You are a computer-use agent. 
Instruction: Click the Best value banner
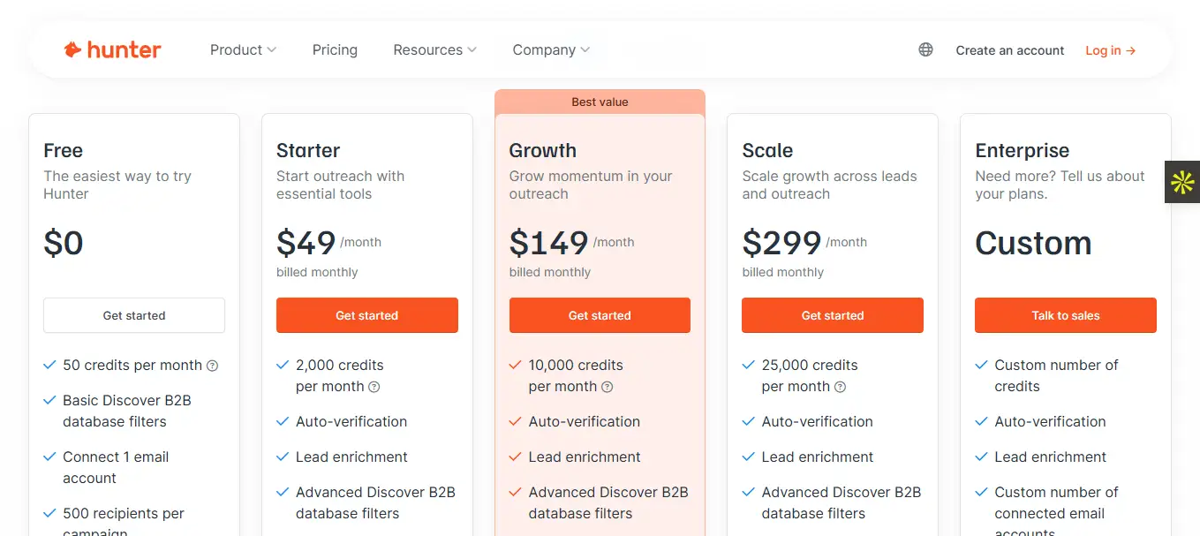tap(600, 102)
